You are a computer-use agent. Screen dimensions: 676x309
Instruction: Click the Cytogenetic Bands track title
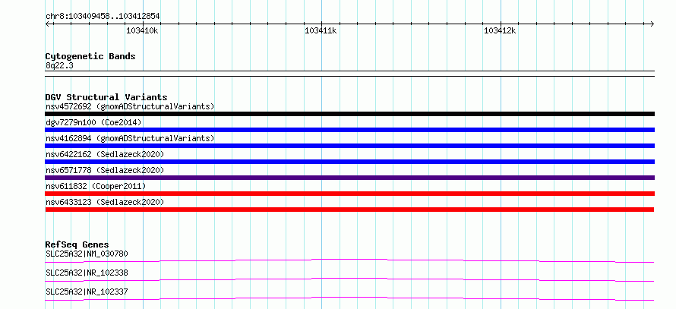click(90, 56)
